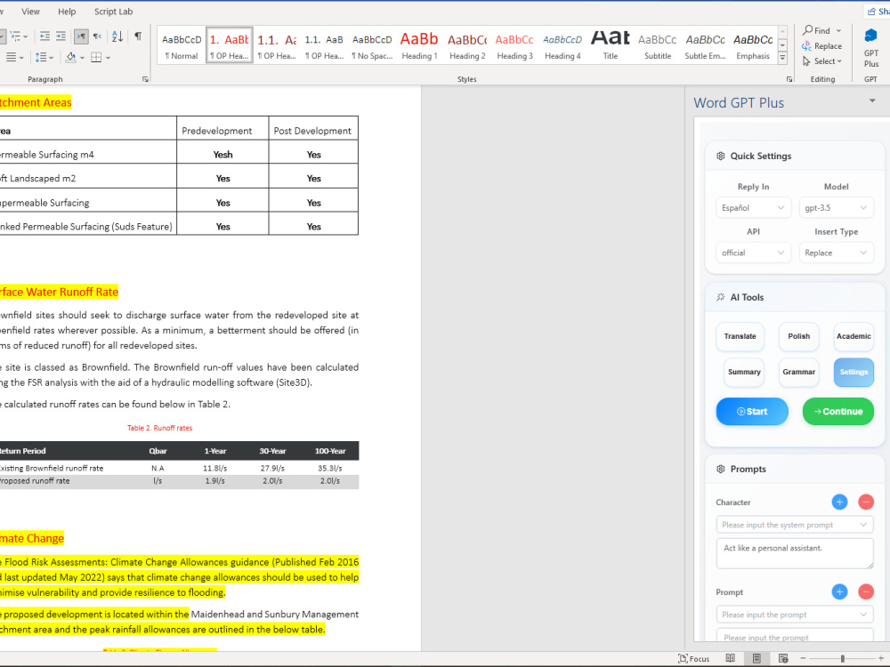Toggle show paragraph marks
This screenshot has height=667, width=890.
click(138, 36)
